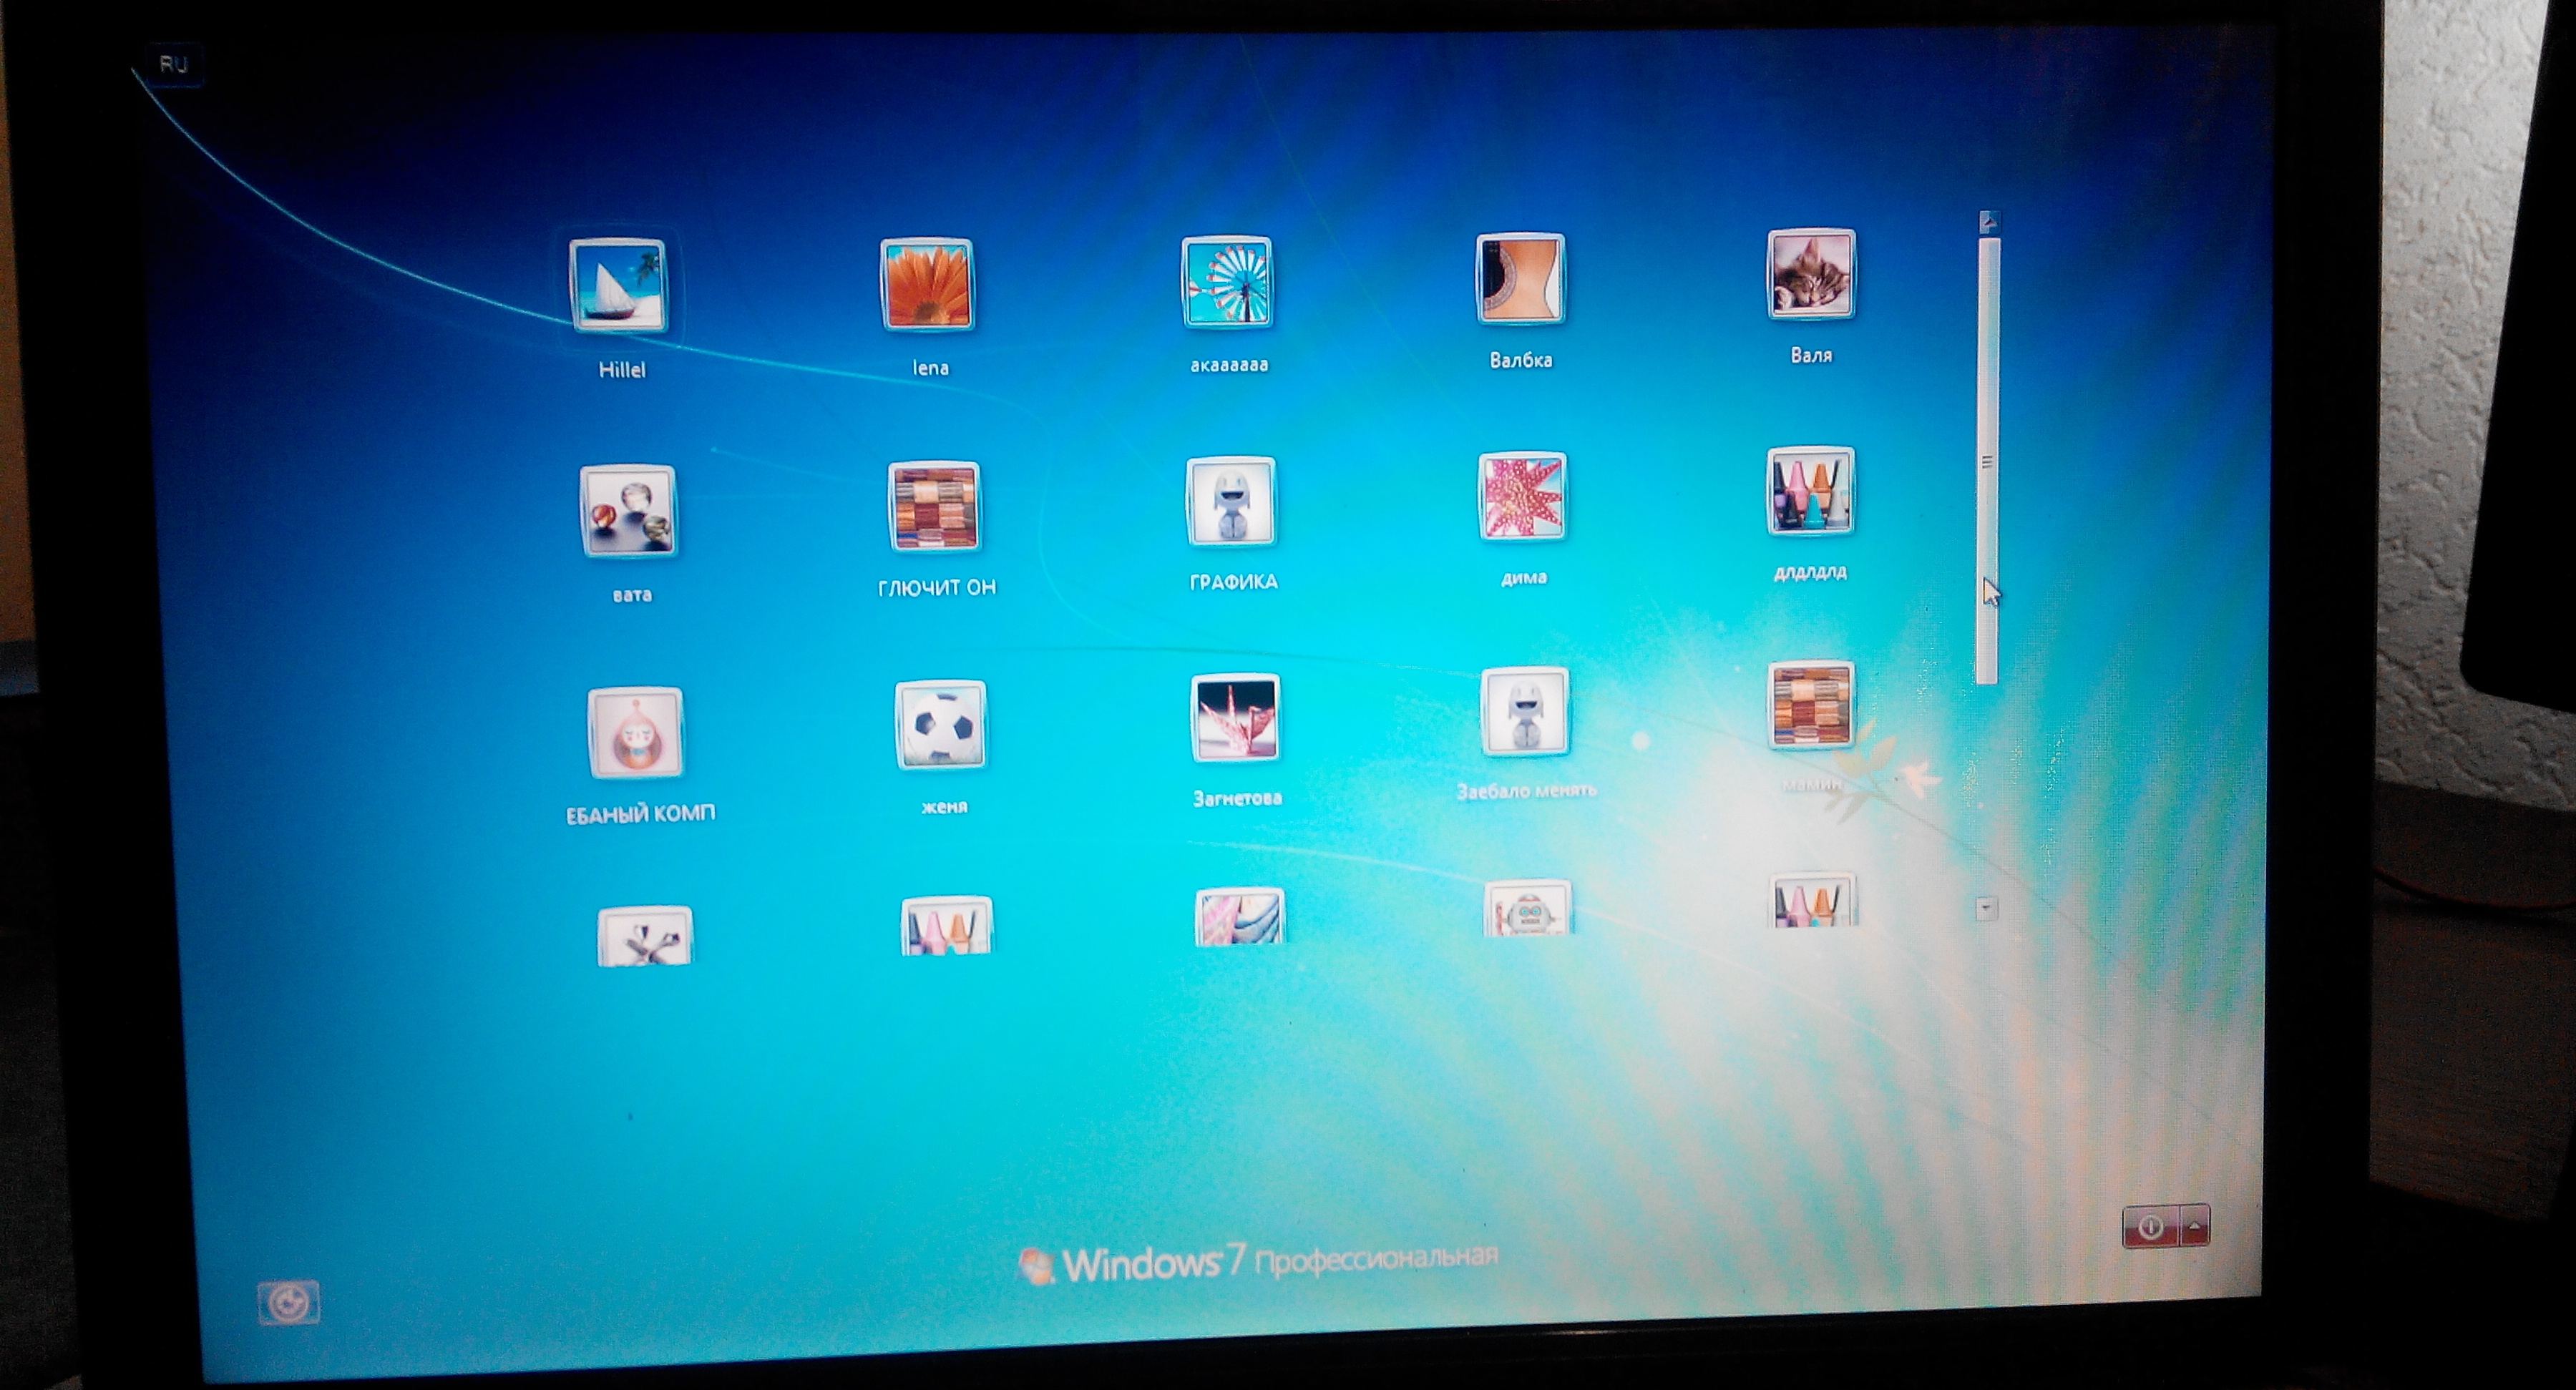Click the scrollbar up arrow
The image size is (2576, 1390).
(1988, 222)
